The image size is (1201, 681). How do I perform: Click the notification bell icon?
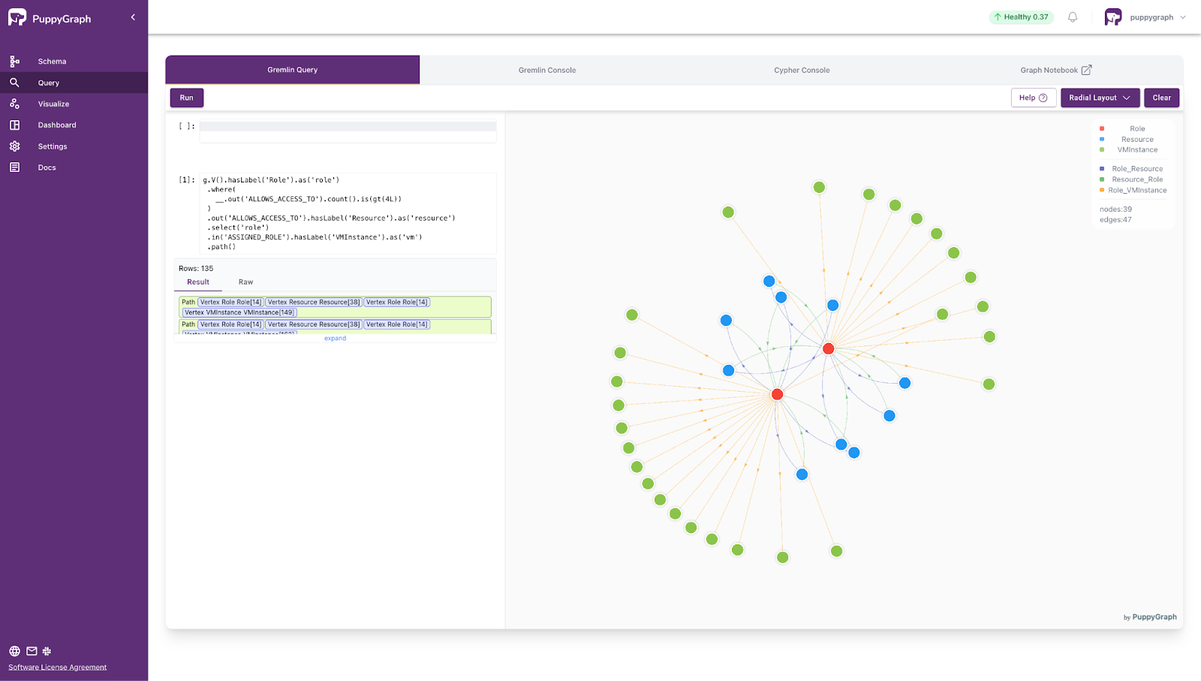pyautogui.click(x=1073, y=17)
